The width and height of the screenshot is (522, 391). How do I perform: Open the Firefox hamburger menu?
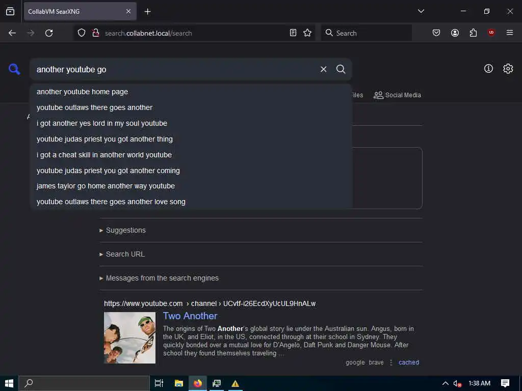coord(510,33)
